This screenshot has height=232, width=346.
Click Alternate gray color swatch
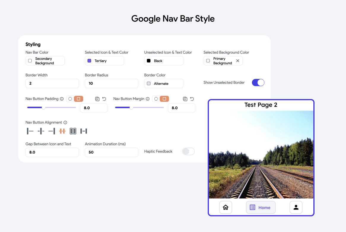[x=149, y=83]
